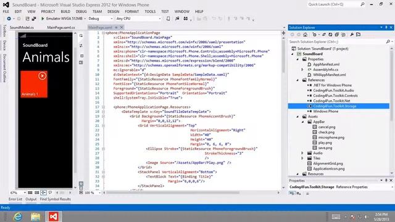Collapse the Properties folder node
The image size is (395, 222).
tap(297, 59)
